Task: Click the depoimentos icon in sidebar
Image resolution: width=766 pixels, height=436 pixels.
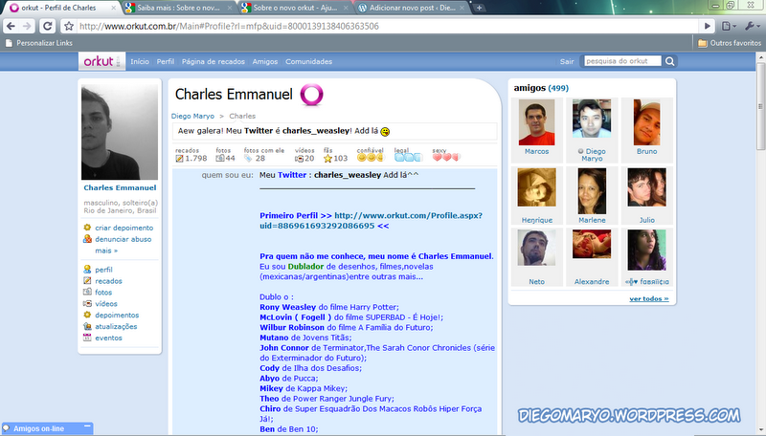Action: (x=87, y=315)
